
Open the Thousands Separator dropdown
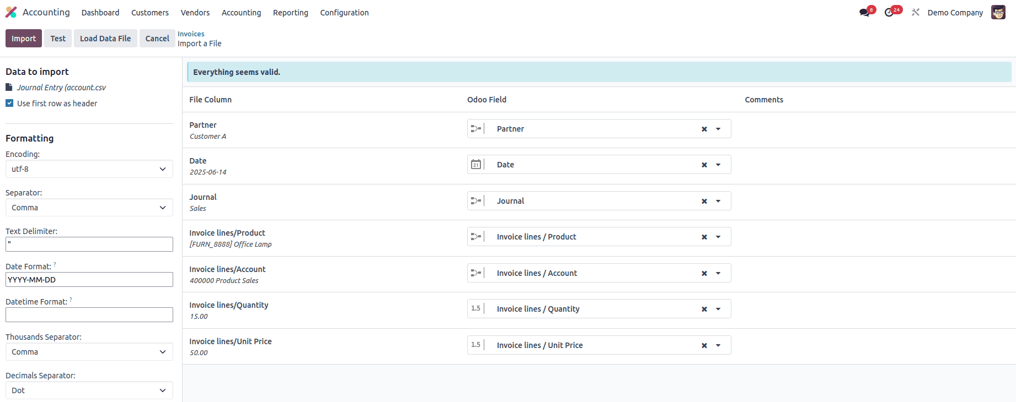(x=89, y=352)
